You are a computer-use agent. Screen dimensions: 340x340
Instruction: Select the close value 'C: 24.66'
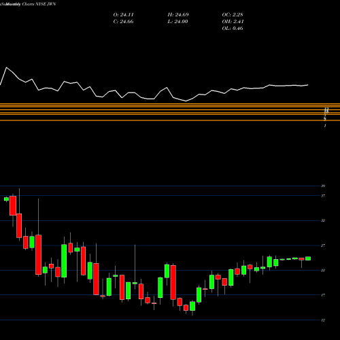click(123, 22)
